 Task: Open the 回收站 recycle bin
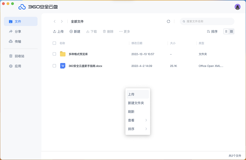[x=19, y=56]
